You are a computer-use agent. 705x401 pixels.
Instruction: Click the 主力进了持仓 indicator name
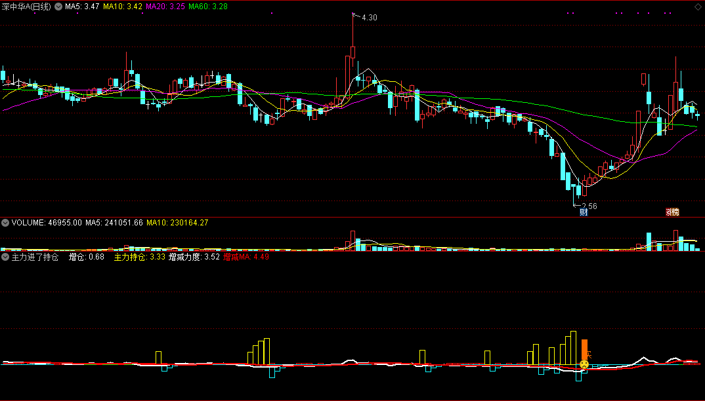(35, 258)
